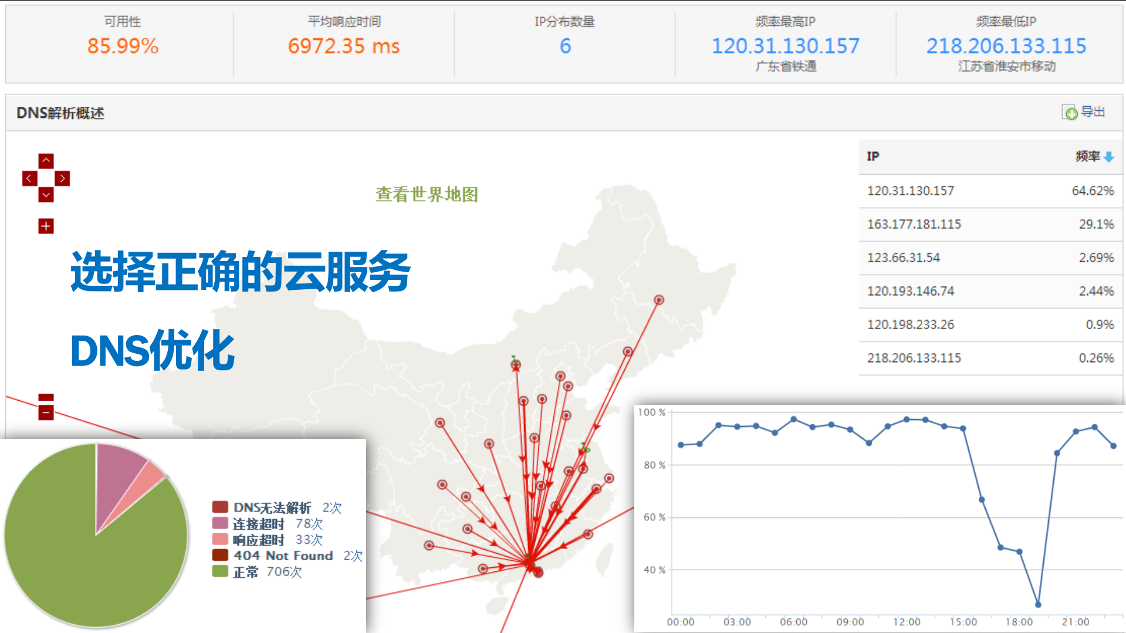Toggle the 响应超时 legend entry

tap(258, 540)
